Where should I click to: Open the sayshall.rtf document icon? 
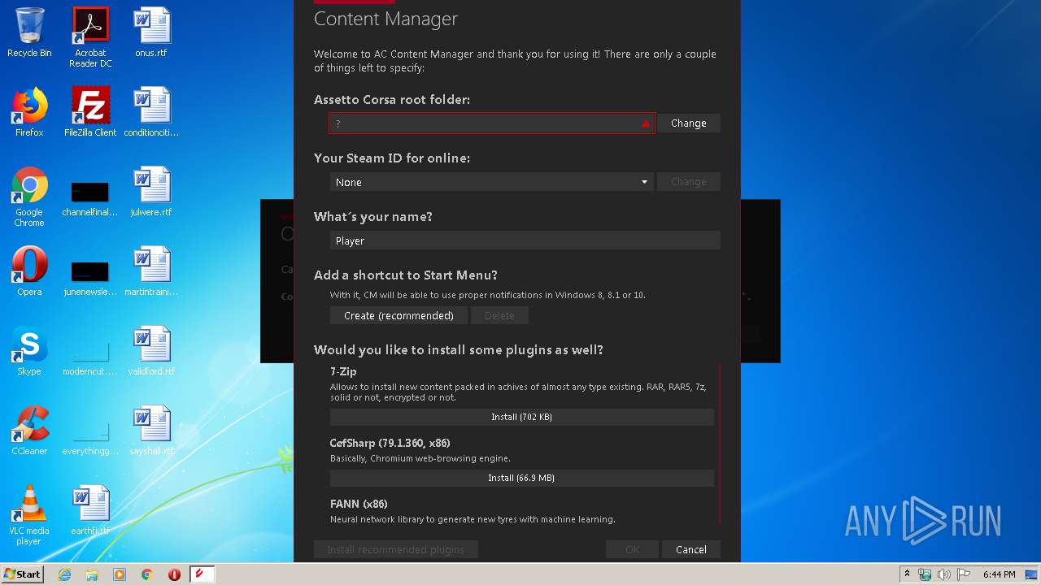click(x=151, y=431)
